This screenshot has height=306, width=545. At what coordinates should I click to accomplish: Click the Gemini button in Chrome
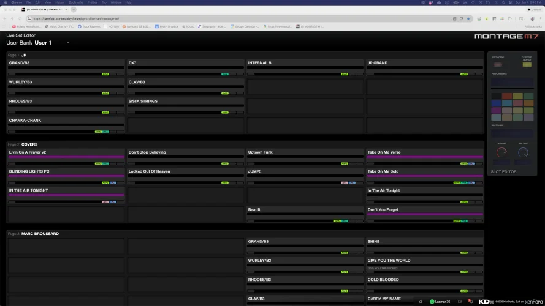click(534, 10)
